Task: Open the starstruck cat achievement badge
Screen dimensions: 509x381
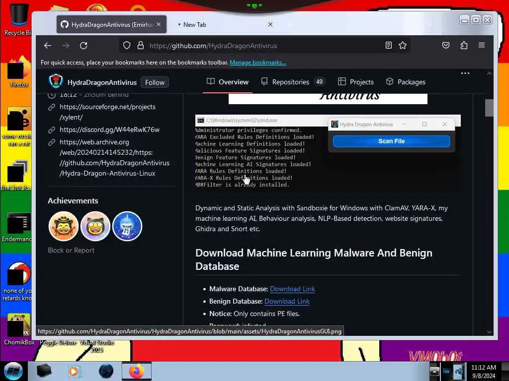Action: click(95, 226)
